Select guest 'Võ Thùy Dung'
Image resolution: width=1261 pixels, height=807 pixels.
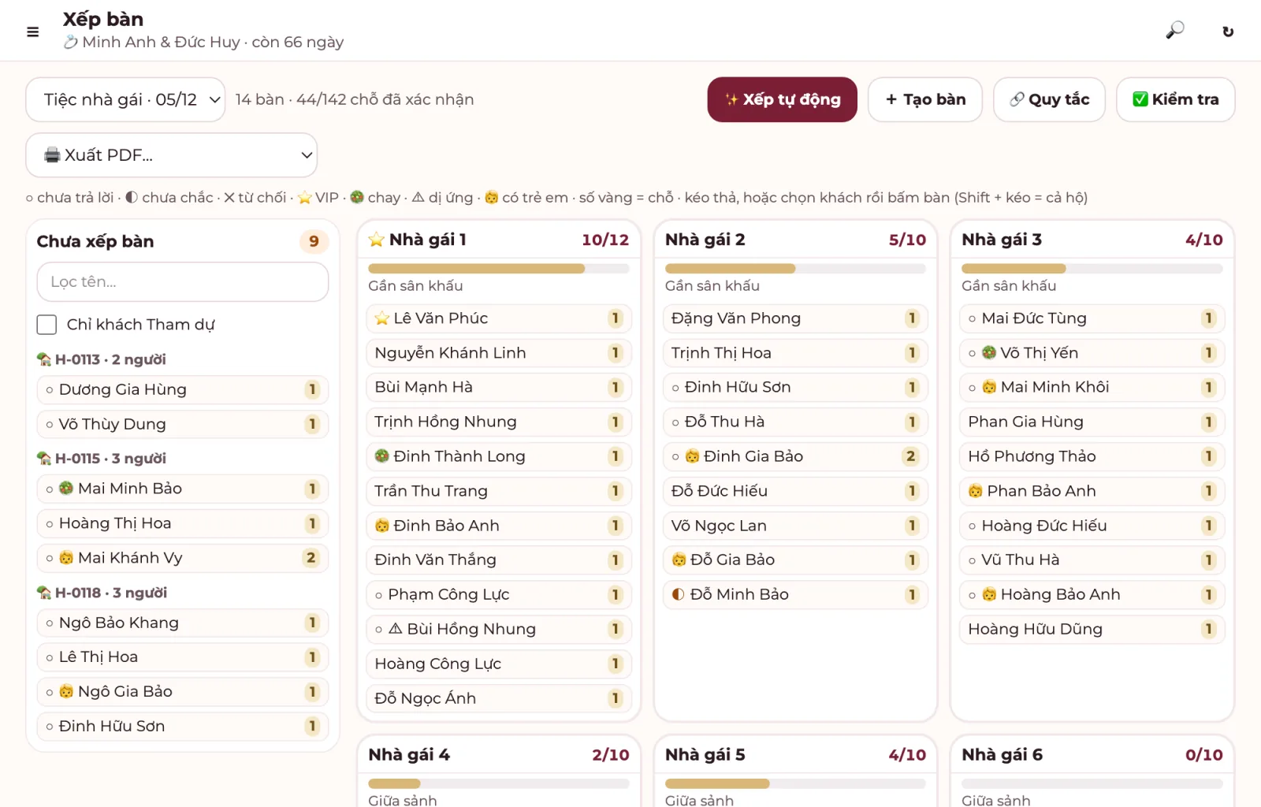coord(182,424)
